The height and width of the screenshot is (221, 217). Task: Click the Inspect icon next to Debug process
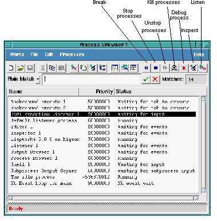[x=193, y=68]
